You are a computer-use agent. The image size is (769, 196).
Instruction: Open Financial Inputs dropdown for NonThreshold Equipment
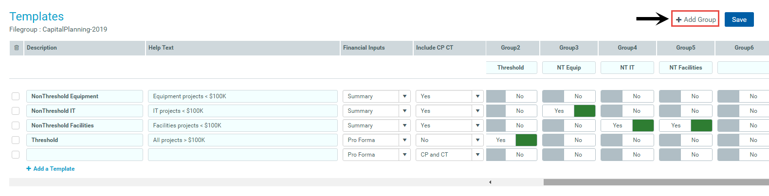coord(404,96)
